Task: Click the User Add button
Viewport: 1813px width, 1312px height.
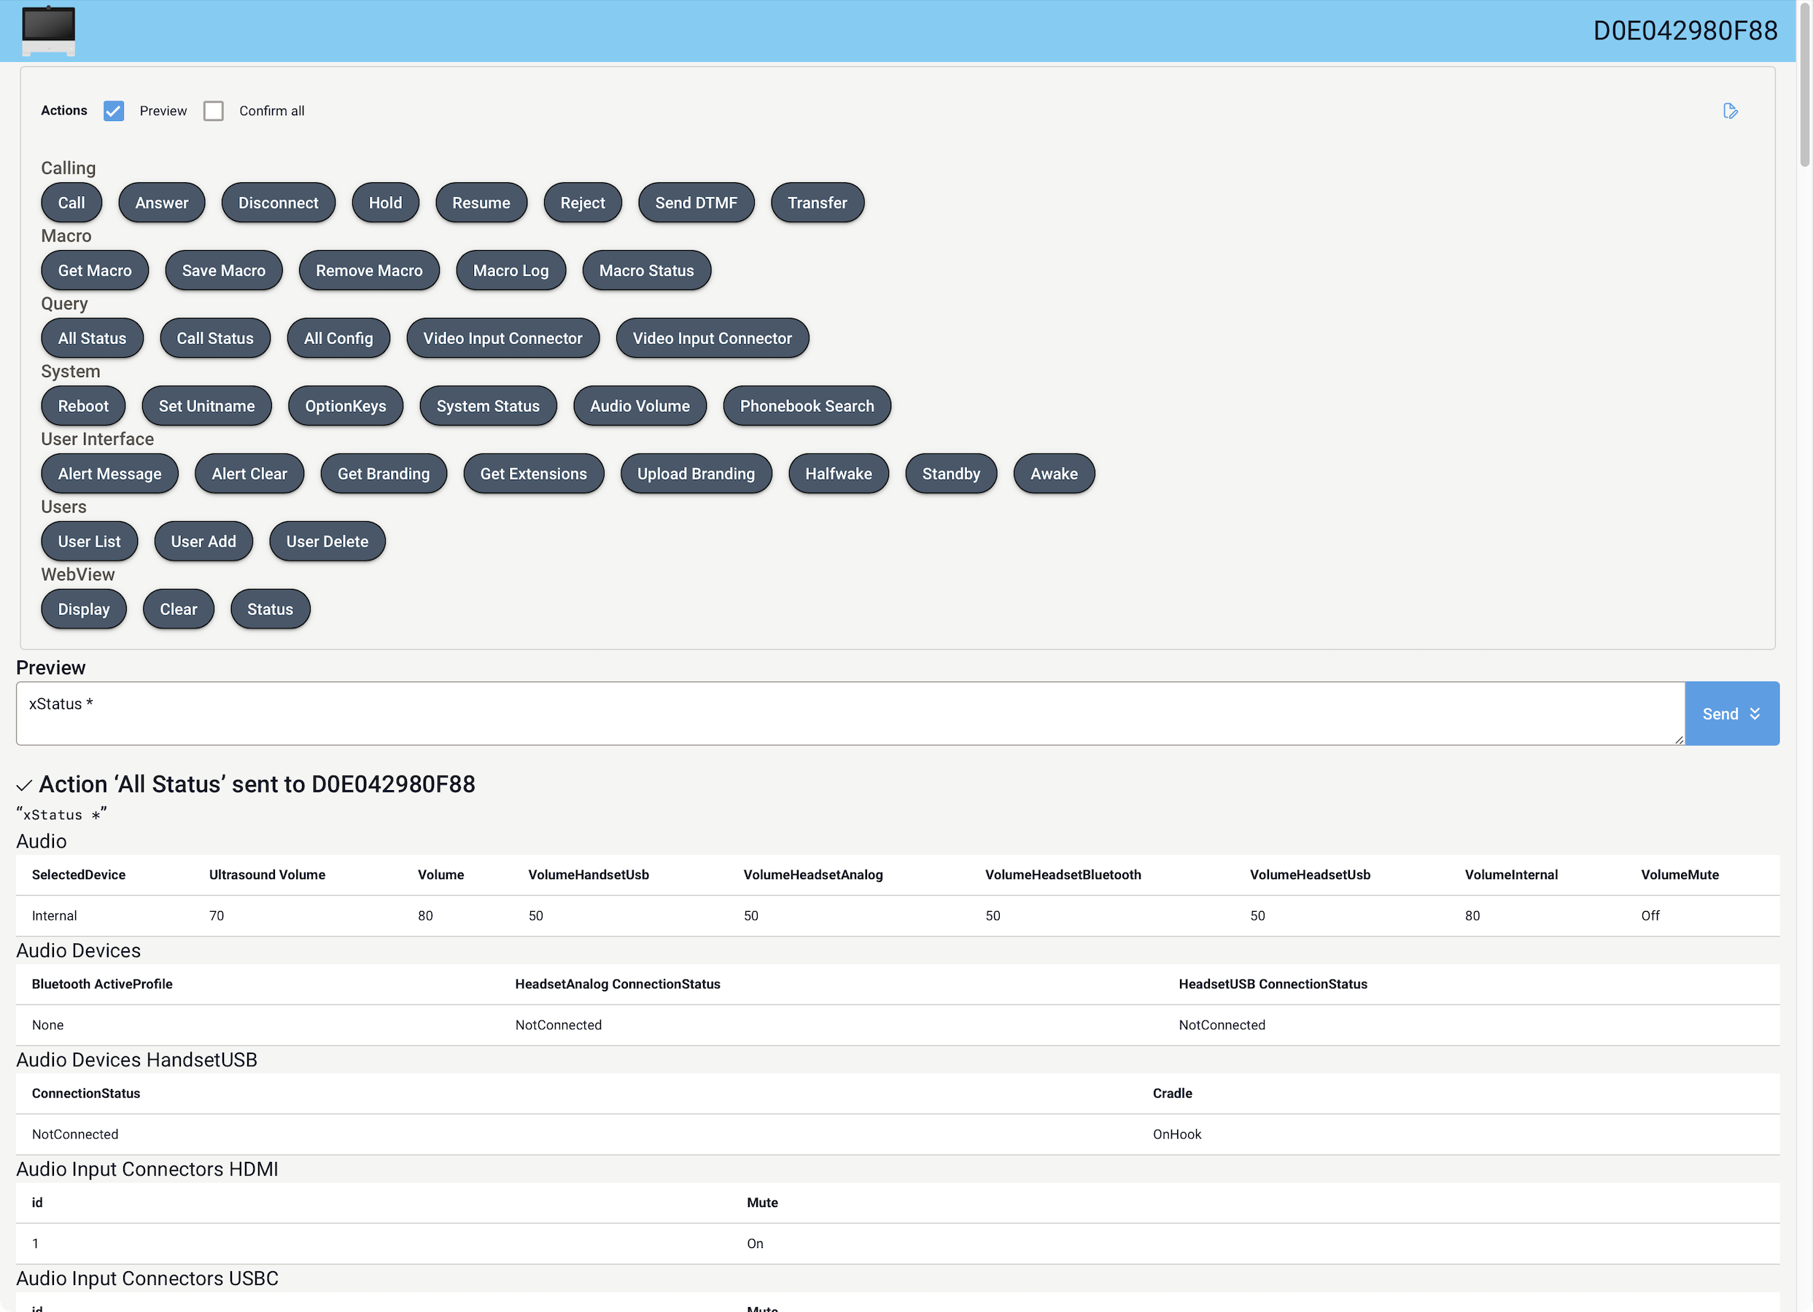Action: pos(204,542)
